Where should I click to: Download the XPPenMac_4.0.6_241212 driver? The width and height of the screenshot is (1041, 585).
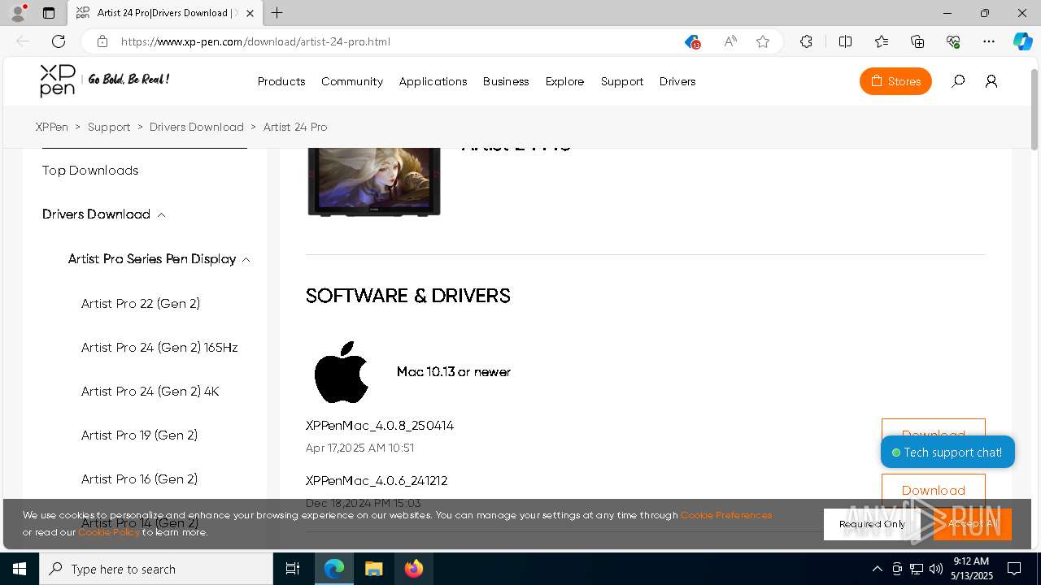point(934,491)
